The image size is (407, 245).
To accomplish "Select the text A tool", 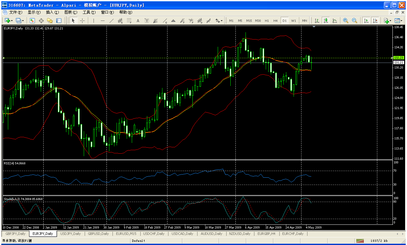I will [x=138, y=21].
